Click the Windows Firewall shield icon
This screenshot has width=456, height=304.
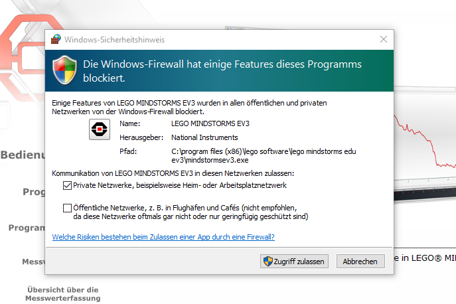pos(64,71)
